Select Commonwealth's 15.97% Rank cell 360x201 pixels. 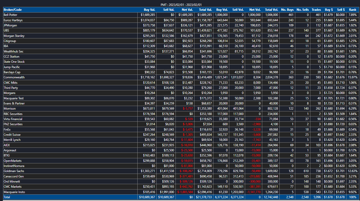(x=352, y=77)
